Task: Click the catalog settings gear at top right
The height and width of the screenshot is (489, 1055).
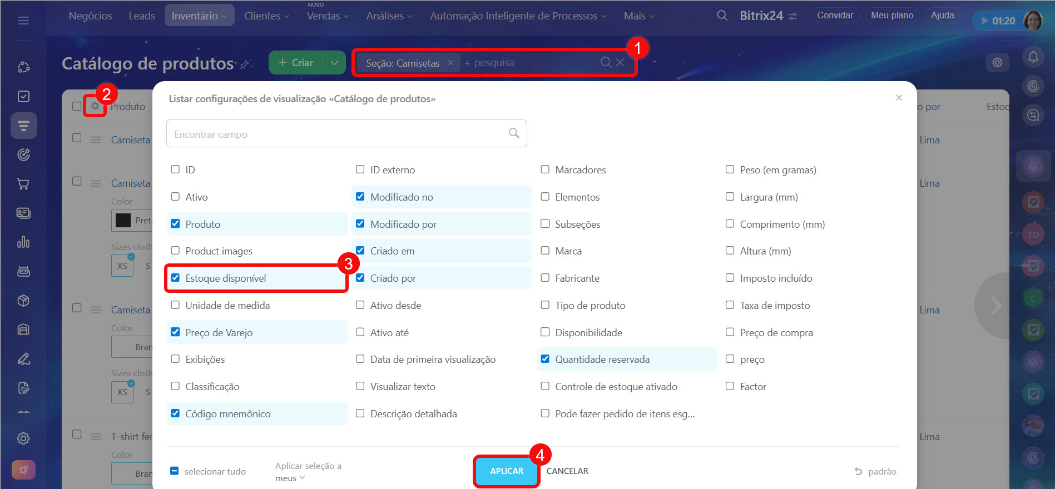Action: [997, 62]
